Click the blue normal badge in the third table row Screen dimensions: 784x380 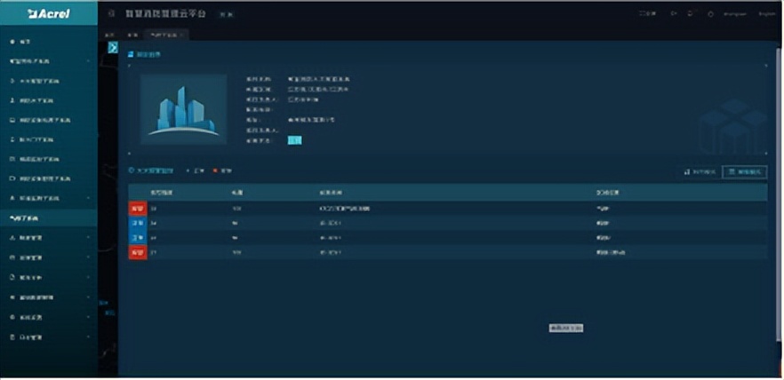pyautogui.click(x=138, y=238)
